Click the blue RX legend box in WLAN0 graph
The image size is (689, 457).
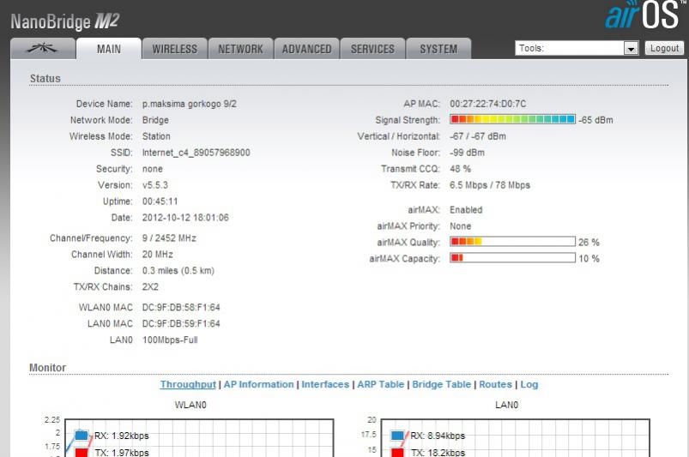pyautogui.click(x=81, y=436)
